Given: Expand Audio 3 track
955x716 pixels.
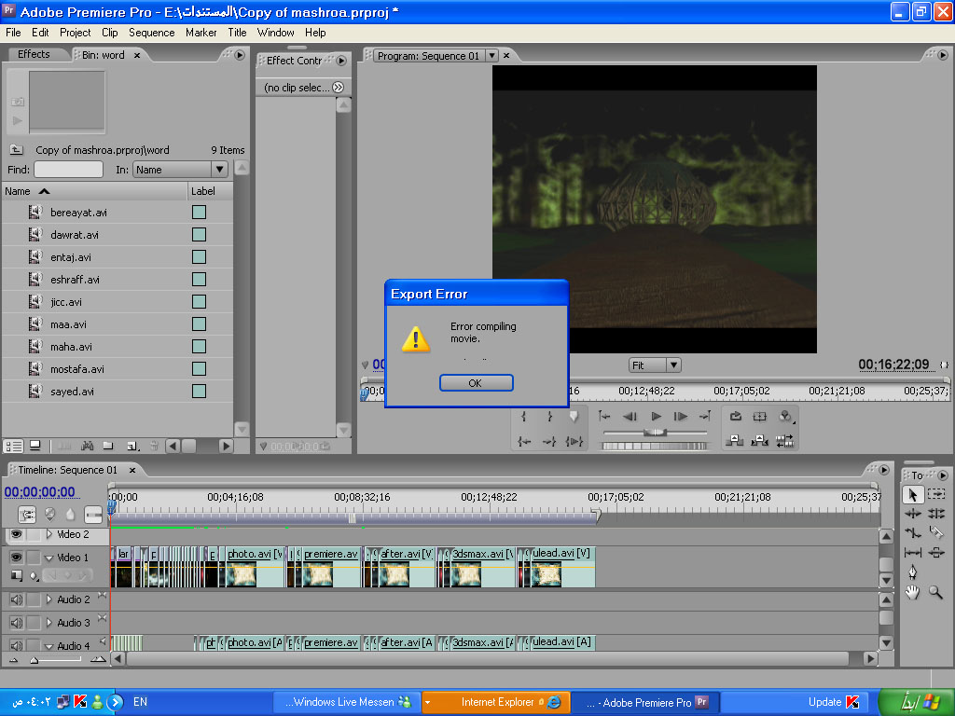Looking at the screenshot, I should coord(49,622).
